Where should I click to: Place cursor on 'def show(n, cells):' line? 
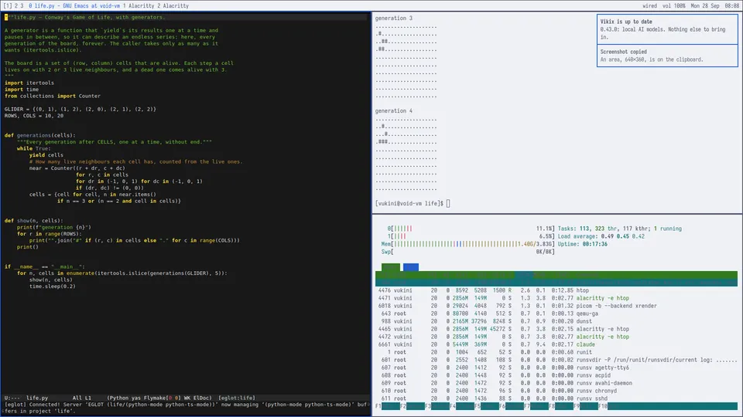tap(33, 220)
